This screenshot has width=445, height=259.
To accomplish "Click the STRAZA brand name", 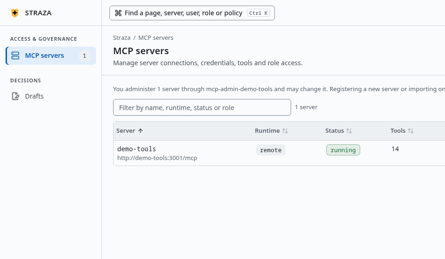I will click(38, 13).
